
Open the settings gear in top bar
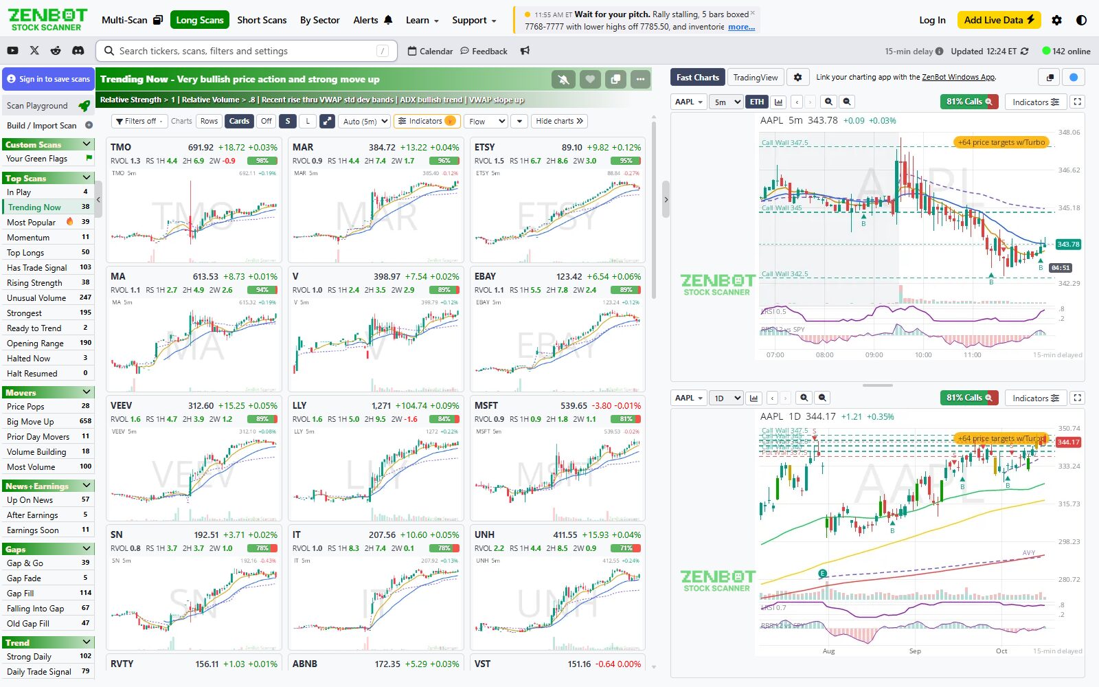tap(1056, 20)
